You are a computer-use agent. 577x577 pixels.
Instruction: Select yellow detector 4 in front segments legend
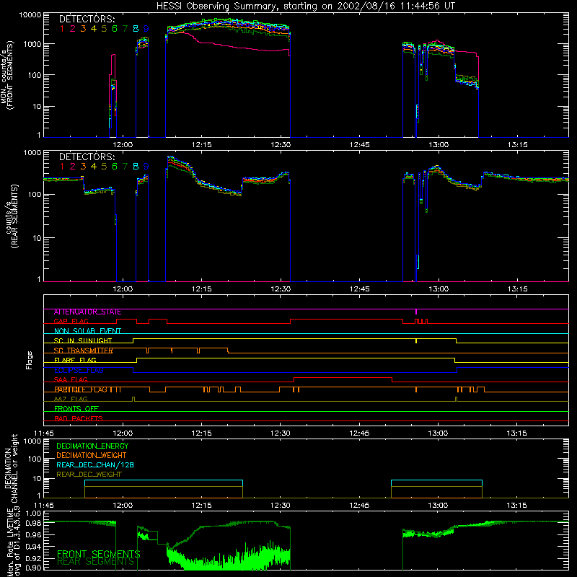[x=94, y=28]
